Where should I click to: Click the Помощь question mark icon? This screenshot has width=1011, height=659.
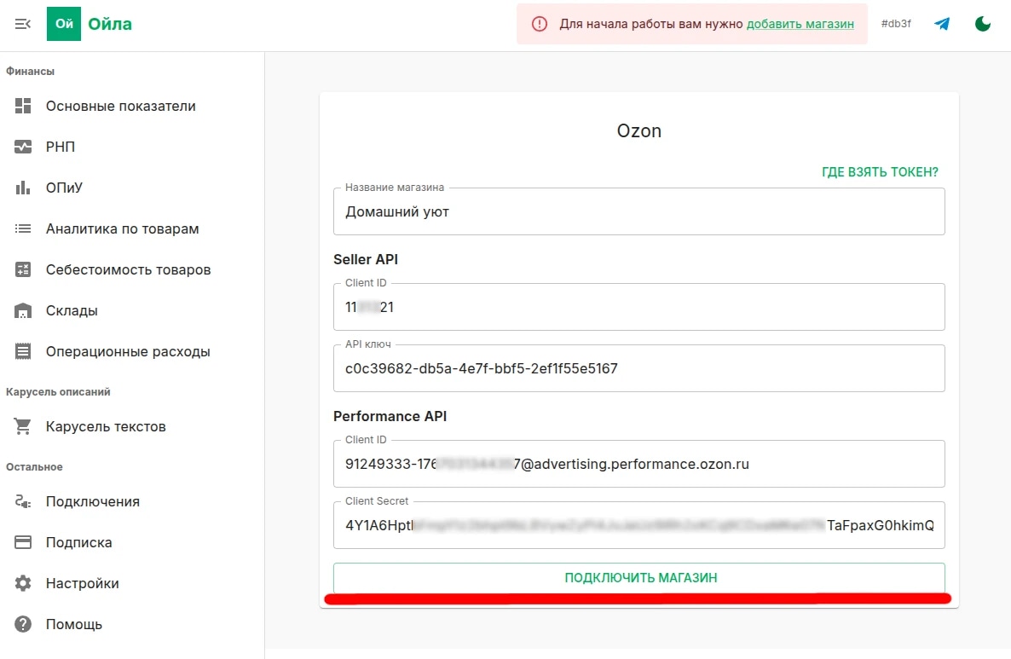coord(23,624)
